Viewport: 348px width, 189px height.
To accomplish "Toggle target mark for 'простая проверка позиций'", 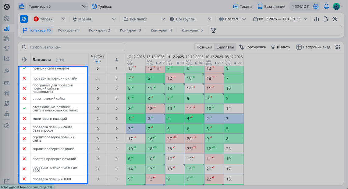I will [x=24, y=159].
